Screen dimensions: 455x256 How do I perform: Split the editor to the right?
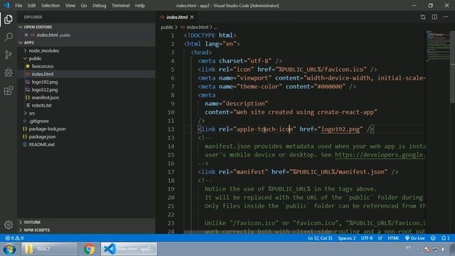point(434,17)
